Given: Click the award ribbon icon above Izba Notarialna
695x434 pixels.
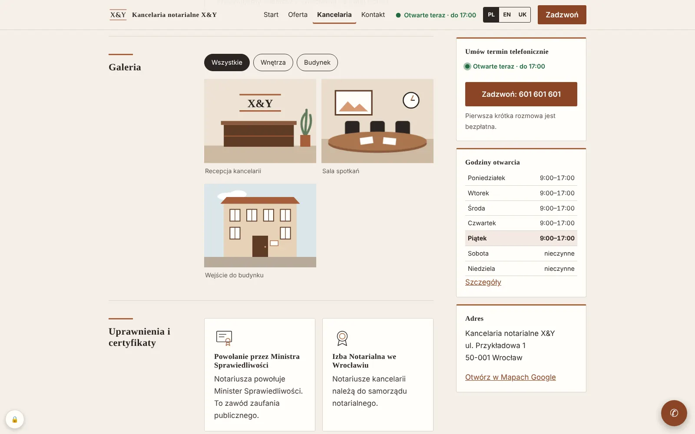Looking at the screenshot, I should [342, 338].
